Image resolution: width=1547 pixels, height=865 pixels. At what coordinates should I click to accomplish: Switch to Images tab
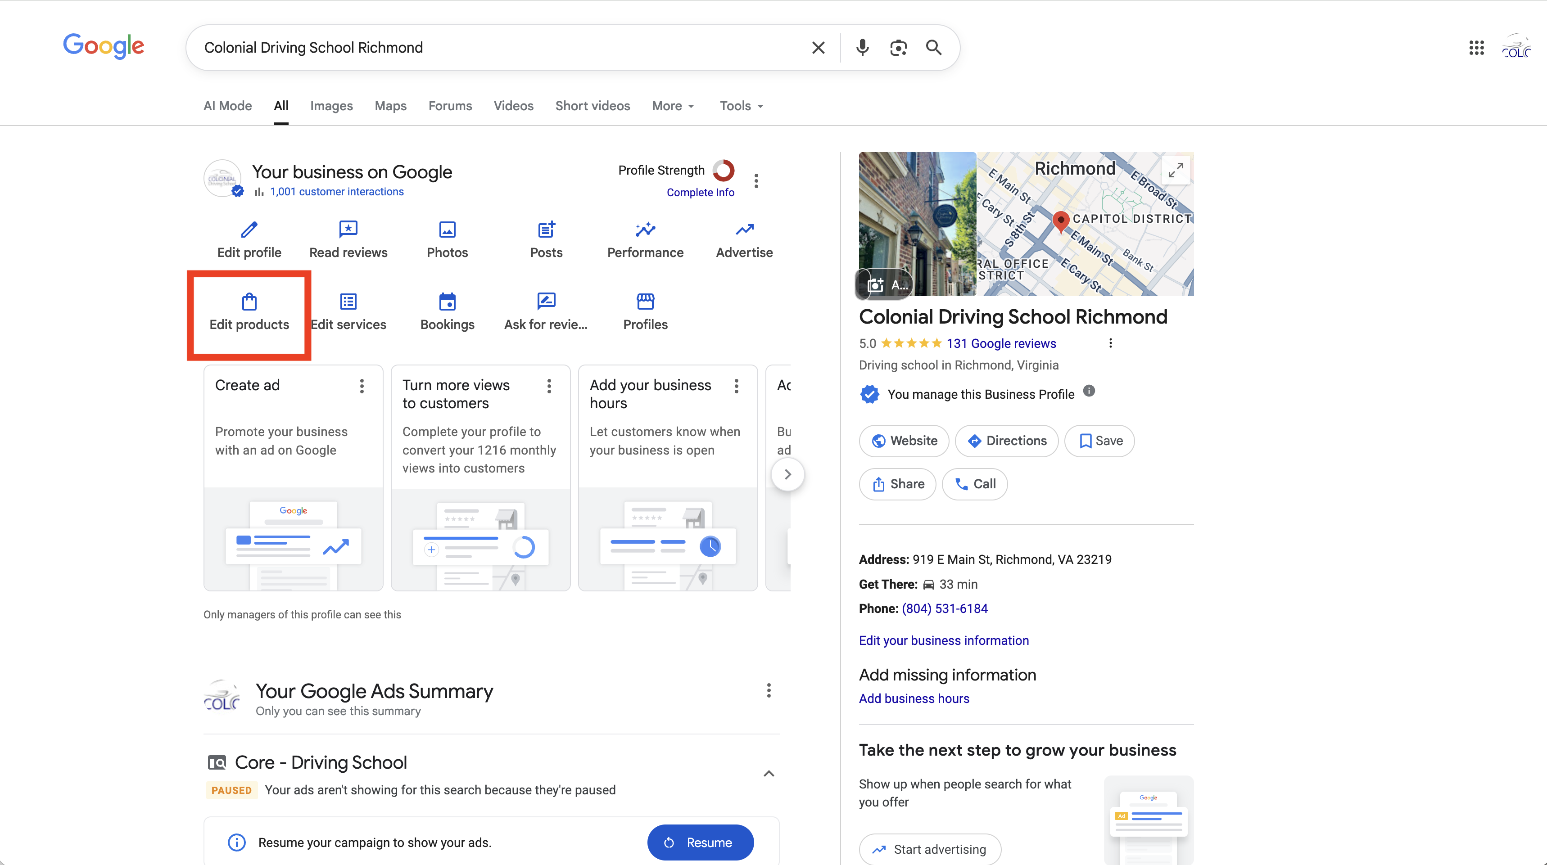[331, 106]
